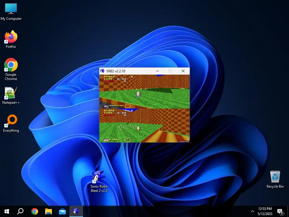Minimize the SRB2 v2.2.10 window
The height and width of the screenshot is (217, 289).
[x=157, y=71]
